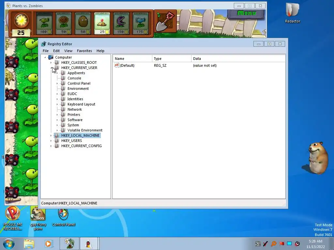The image size is (334, 250).
Task: Click status bar path Computer\HKEY_LOCAL_MACHINE
Action: 69,203
